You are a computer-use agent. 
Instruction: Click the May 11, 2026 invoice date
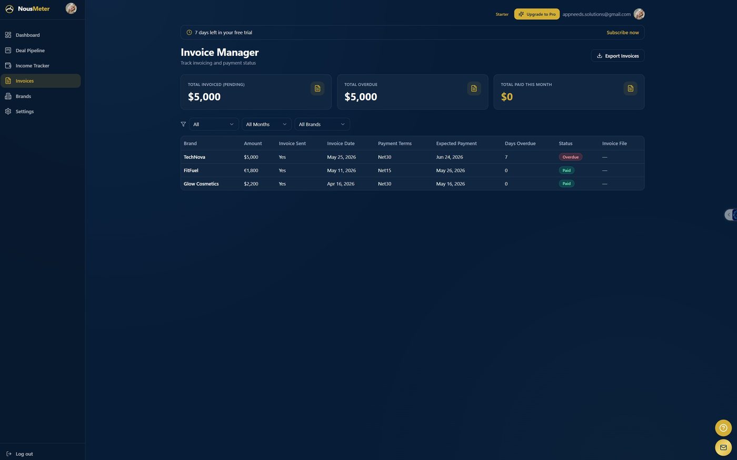pos(341,170)
